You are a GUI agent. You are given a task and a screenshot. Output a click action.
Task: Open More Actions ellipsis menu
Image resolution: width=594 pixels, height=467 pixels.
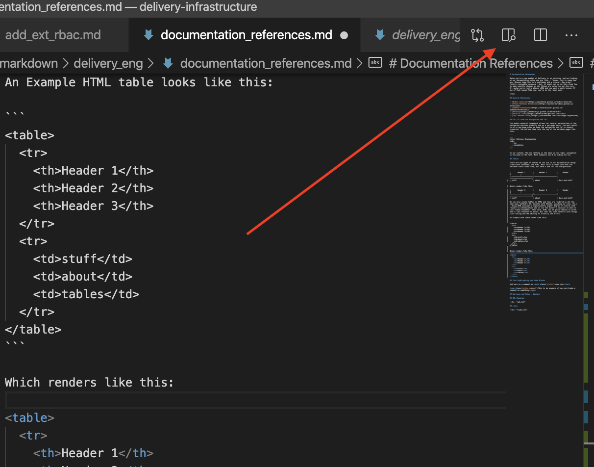coord(571,35)
